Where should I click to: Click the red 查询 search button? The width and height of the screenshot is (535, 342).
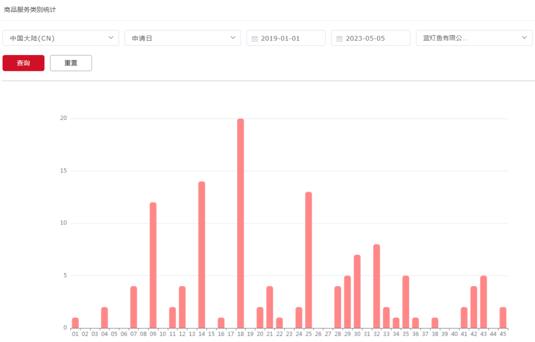coord(23,63)
